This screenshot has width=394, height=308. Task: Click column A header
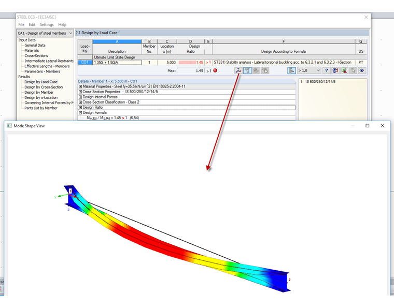117,41
